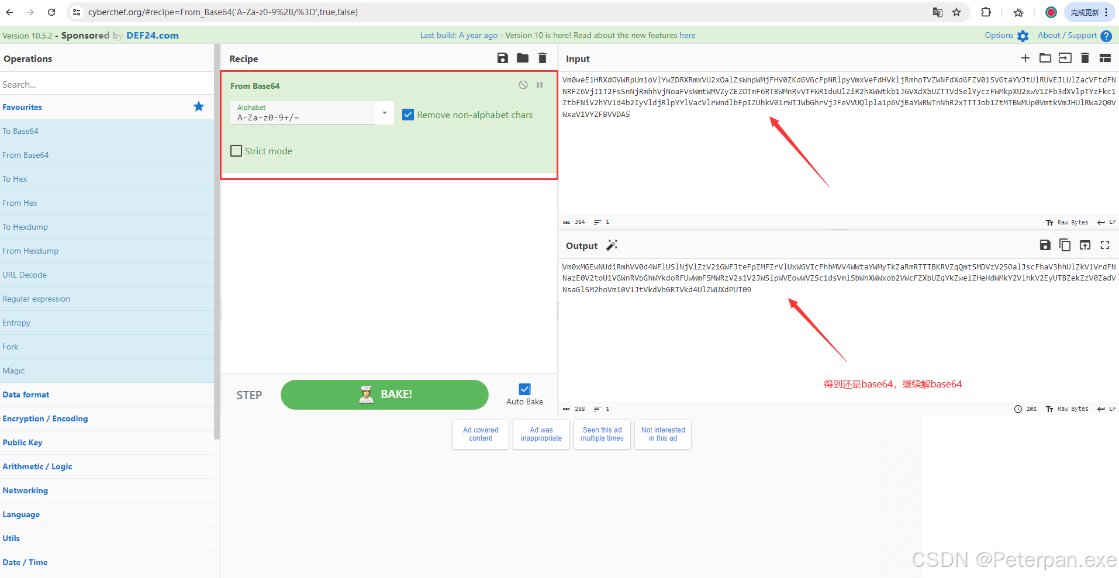Expand the Data format category
This screenshot has width=1119, height=578.
[x=106, y=394]
